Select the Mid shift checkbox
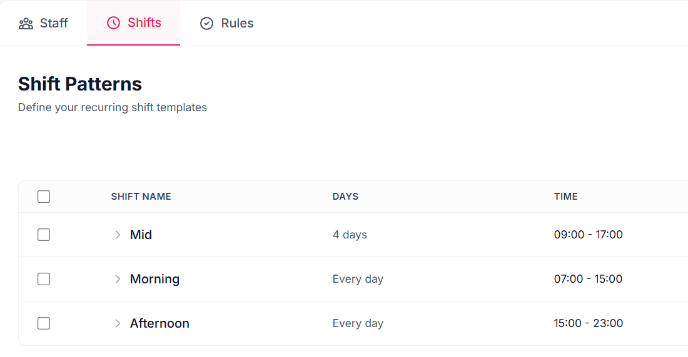 44,235
